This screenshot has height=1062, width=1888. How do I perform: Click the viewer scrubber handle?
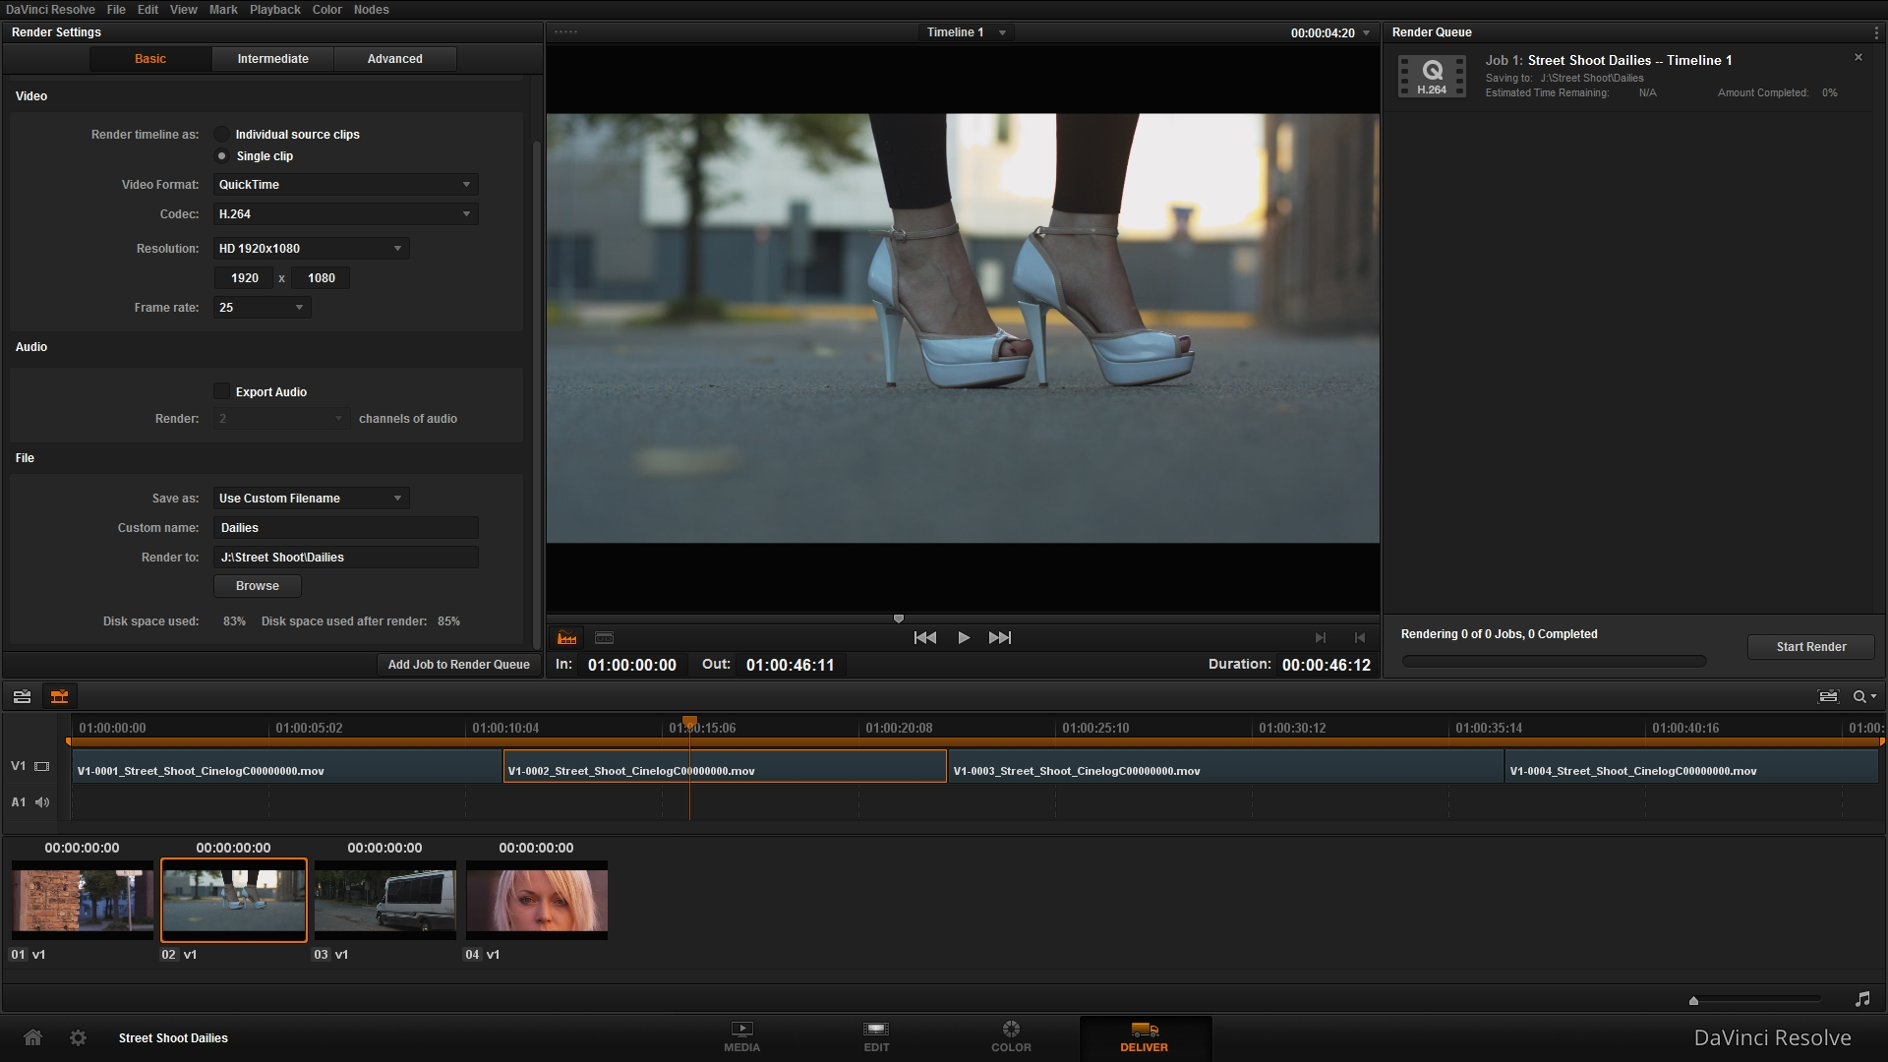coord(899,619)
